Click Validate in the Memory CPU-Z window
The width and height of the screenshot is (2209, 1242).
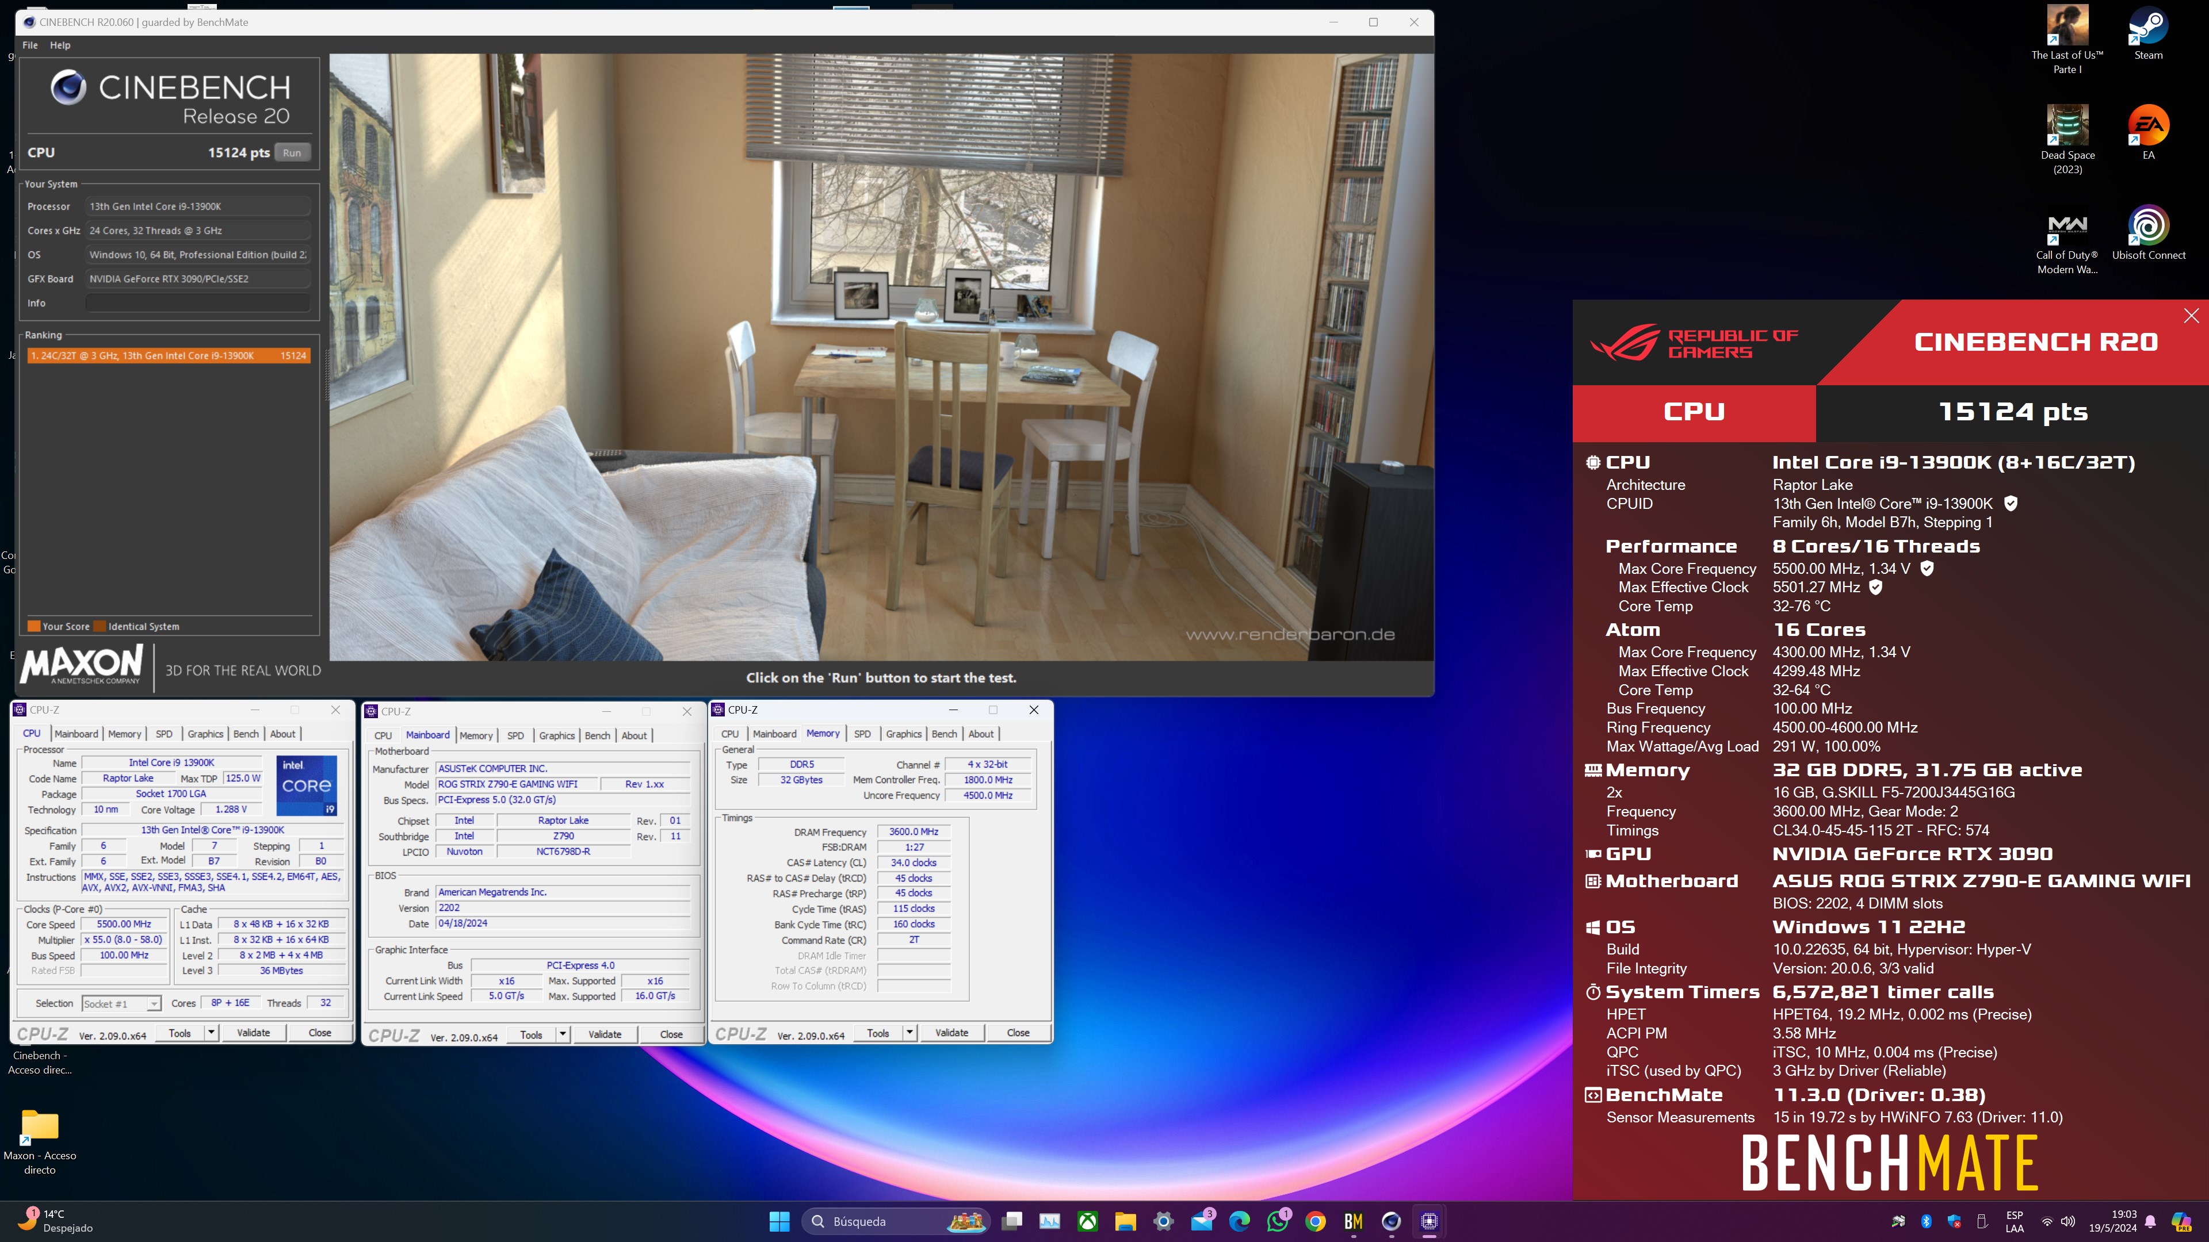pyautogui.click(x=952, y=1033)
